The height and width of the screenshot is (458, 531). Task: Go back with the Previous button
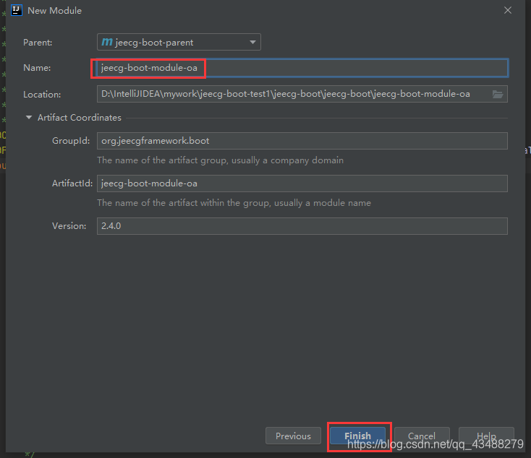(x=293, y=436)
